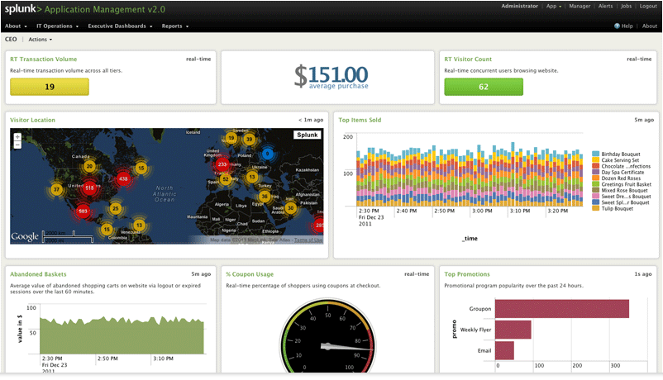Viewport: 663px width, 380px height.
Task: Select the red 438 cluster marker
Action: tap(123, 178)
